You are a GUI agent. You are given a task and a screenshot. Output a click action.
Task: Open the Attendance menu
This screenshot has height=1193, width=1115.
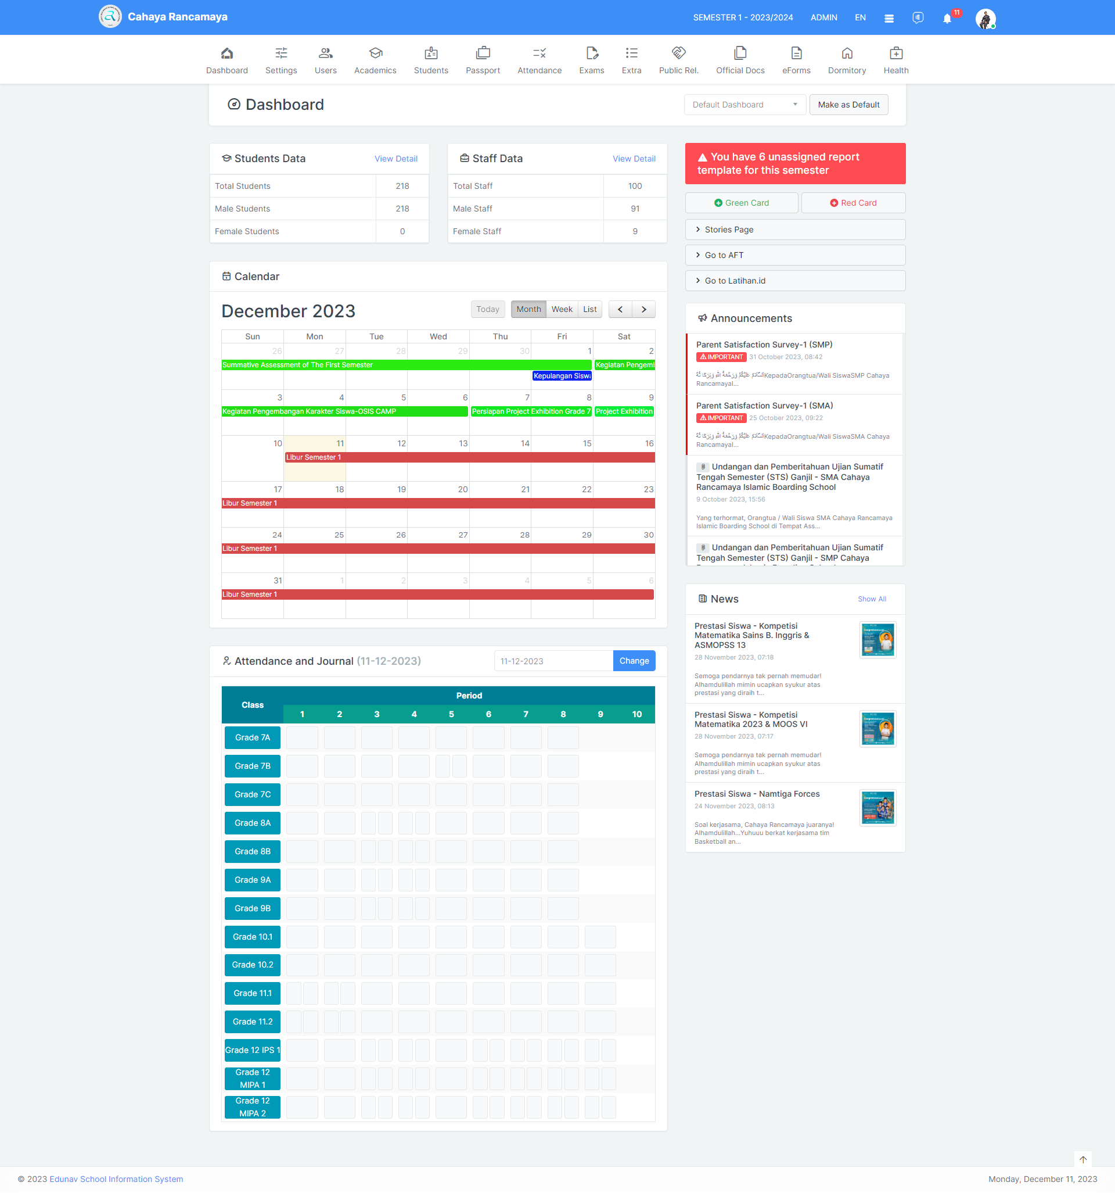pyautogui.click(x=539, y=60)
